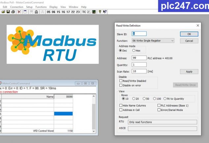
Task: Click function 16 toolbar button
Action: tap(63, 12)
